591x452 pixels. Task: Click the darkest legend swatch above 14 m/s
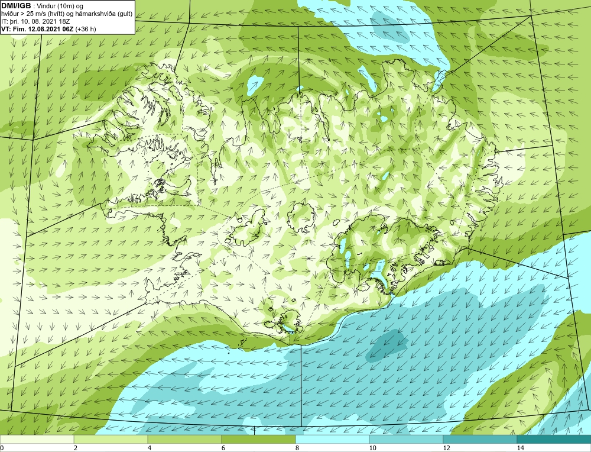point(554,439)
